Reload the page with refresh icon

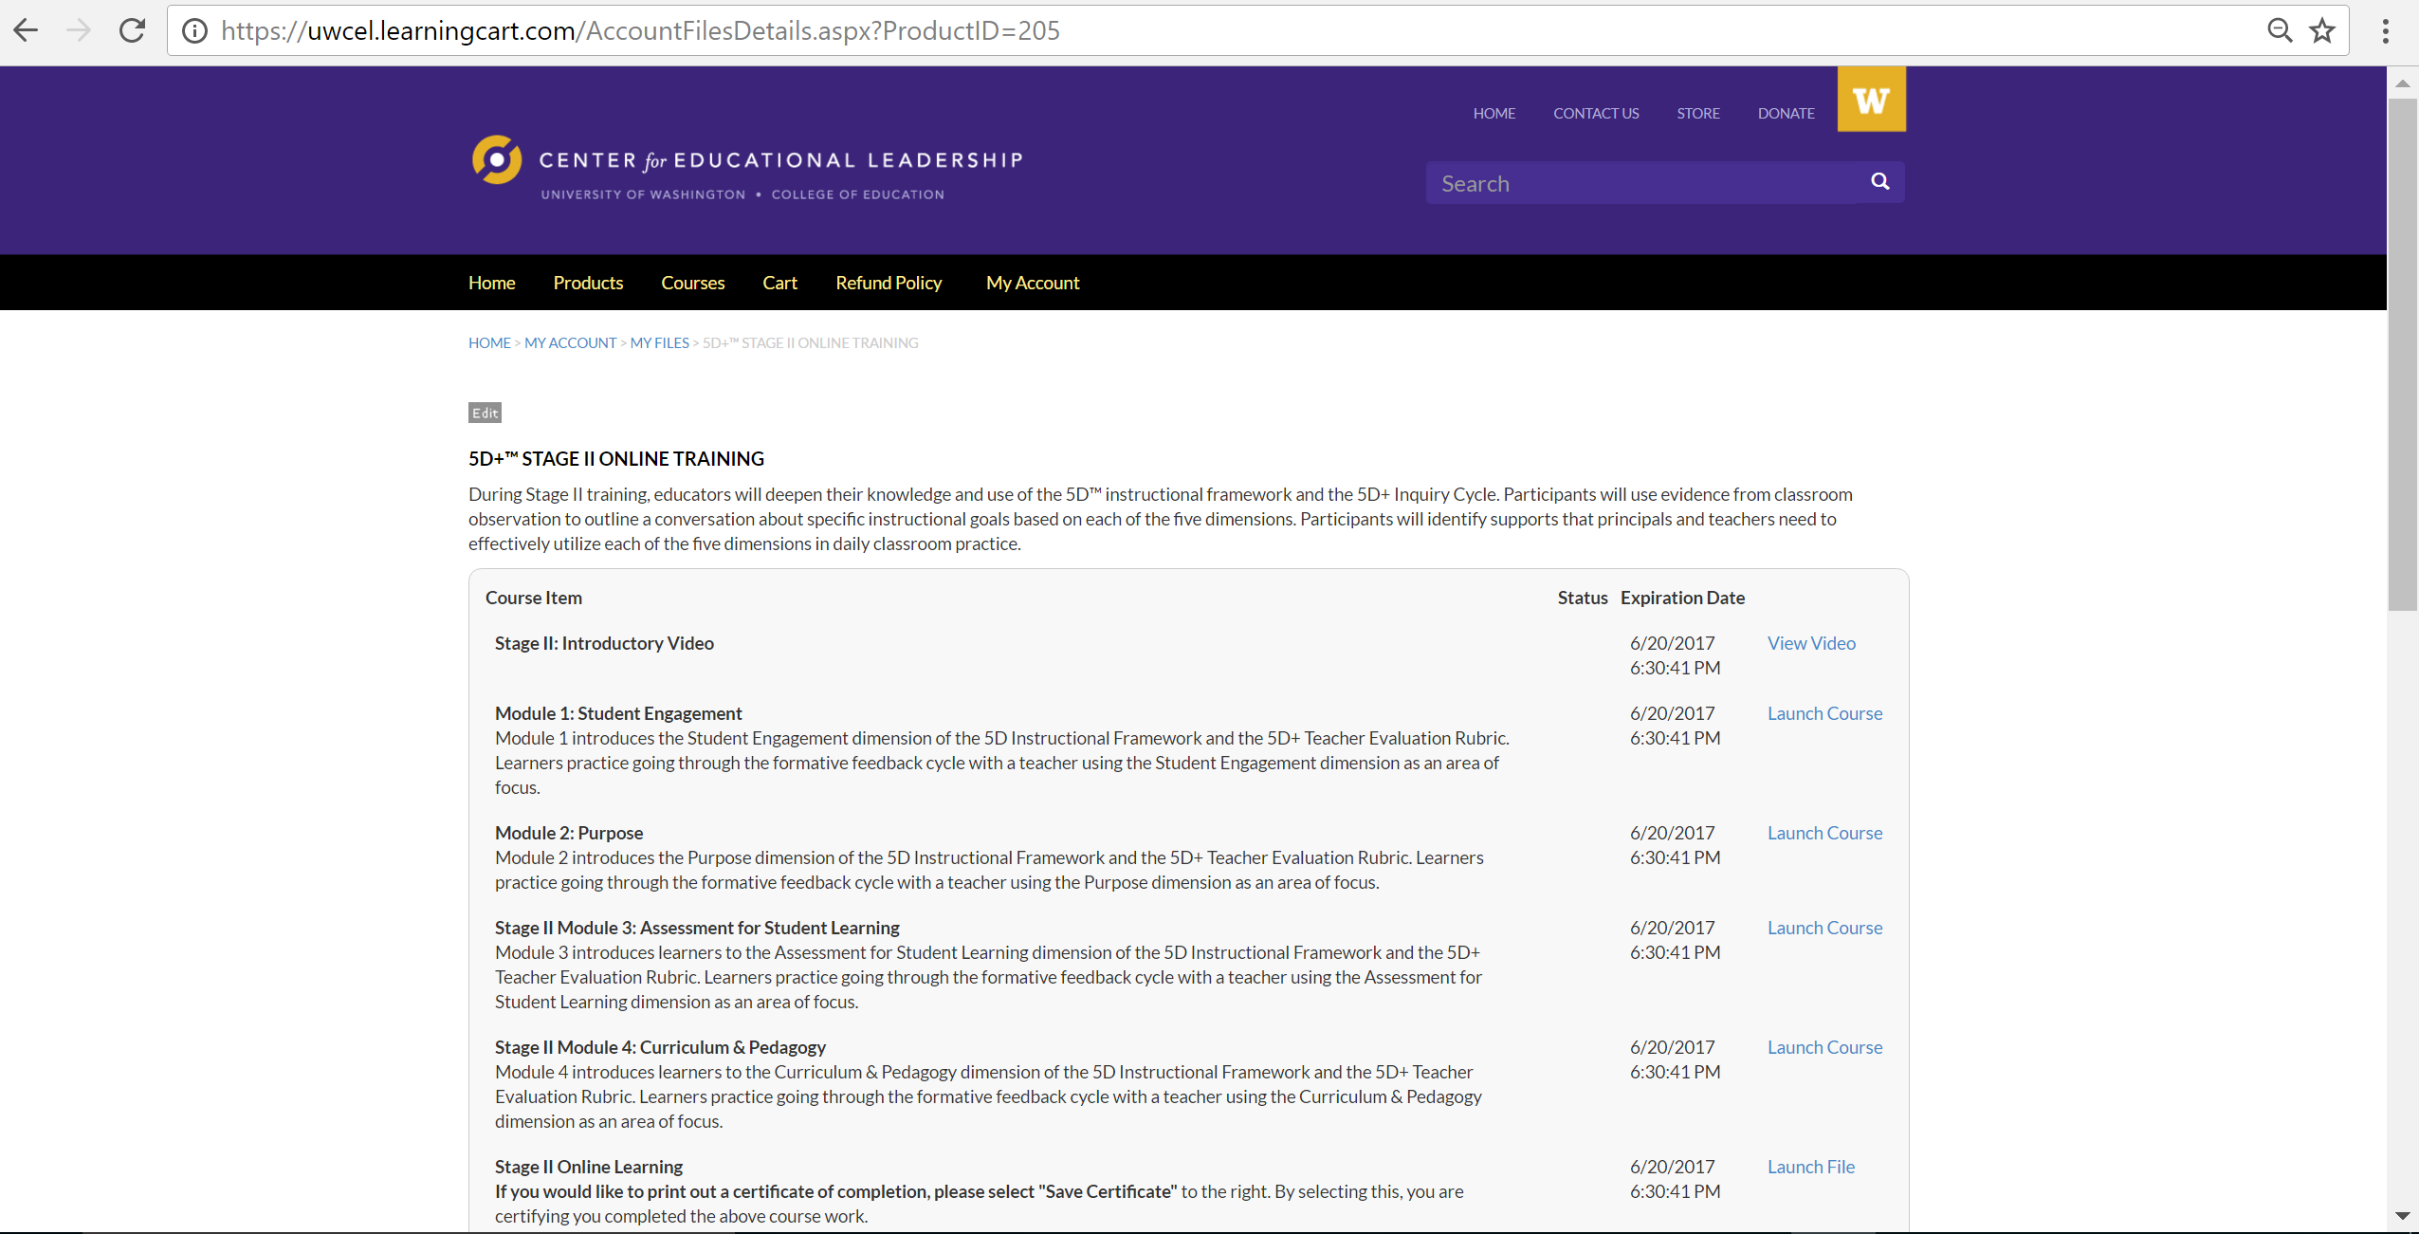click(133, 30)
